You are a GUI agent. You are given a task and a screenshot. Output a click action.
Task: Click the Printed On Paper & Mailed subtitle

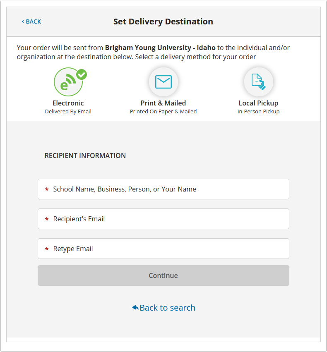pyautogui.click(x=163, y=112)
